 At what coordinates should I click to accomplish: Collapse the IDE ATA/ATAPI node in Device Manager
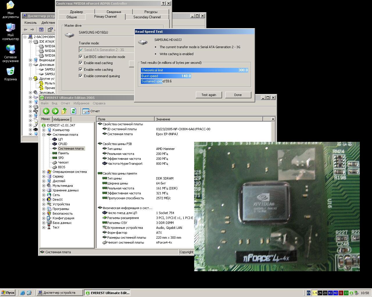pyautogui.click(x=30, y=41)
